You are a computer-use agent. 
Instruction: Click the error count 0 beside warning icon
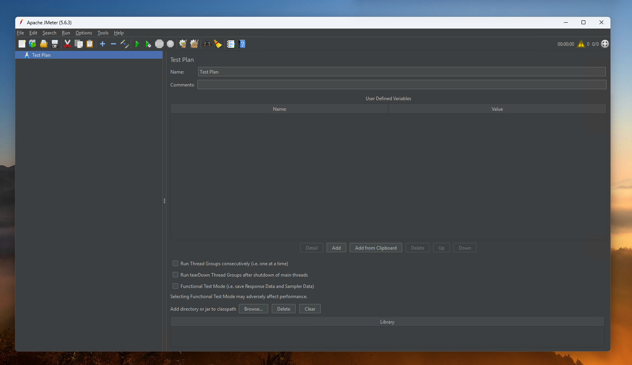click(588, 44)
